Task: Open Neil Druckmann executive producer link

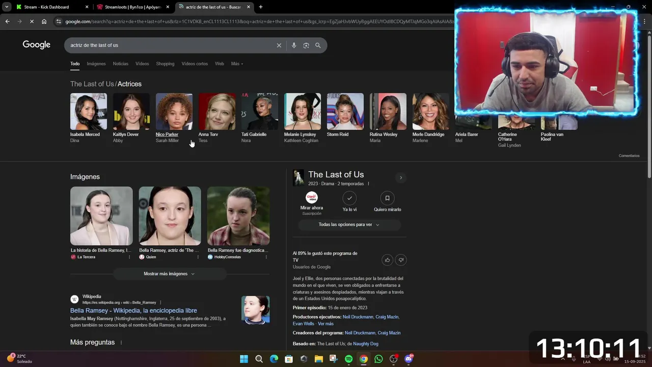Action: [358, 317]
